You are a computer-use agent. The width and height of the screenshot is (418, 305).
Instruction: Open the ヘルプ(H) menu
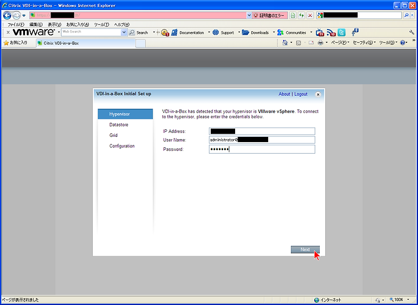click(122, 24)
